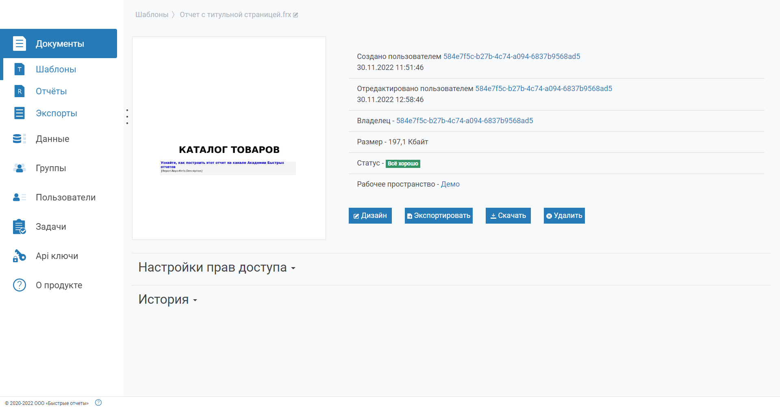Open the editor user ID link
Screen dimensions: 780x409
[544, 89]
